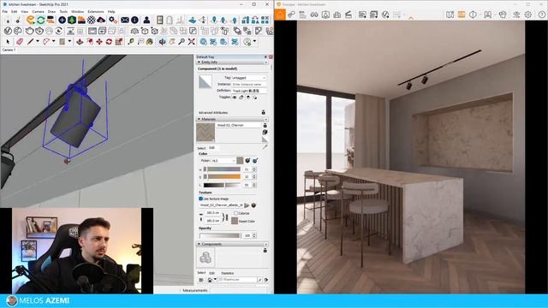Click the Wood 02_Chevron material thumbnail
The image size is (548, 308).
205,133
